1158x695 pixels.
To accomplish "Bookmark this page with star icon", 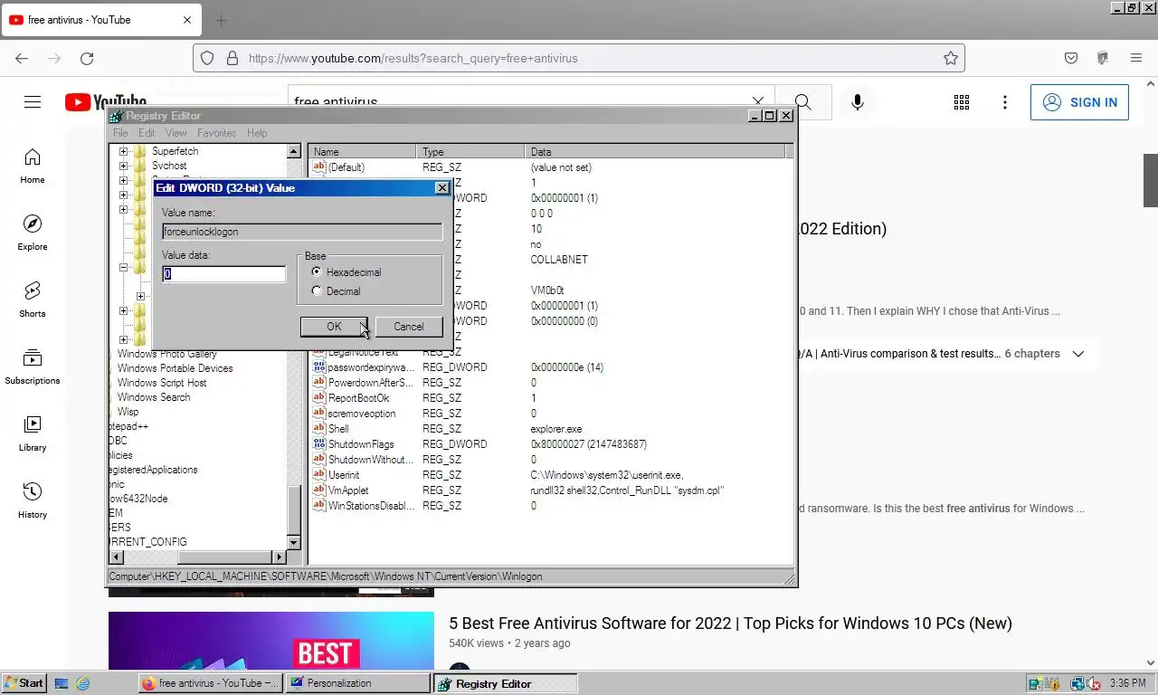I will 951,58.
